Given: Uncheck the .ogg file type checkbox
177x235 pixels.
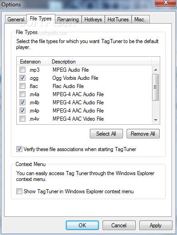Looking at the screenshot, I should point(22,78).
